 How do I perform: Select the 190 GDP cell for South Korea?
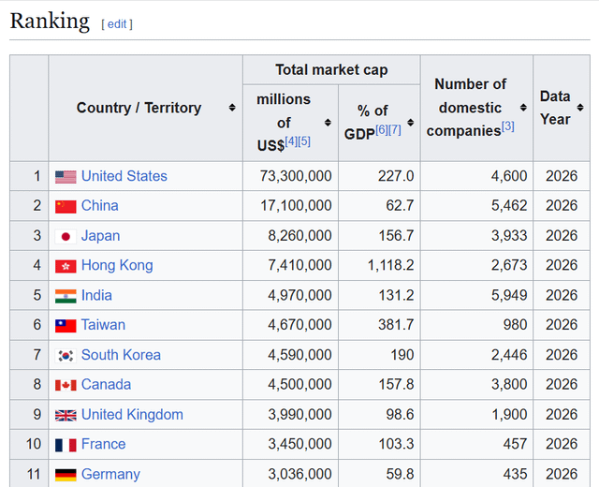coord(379,355)
